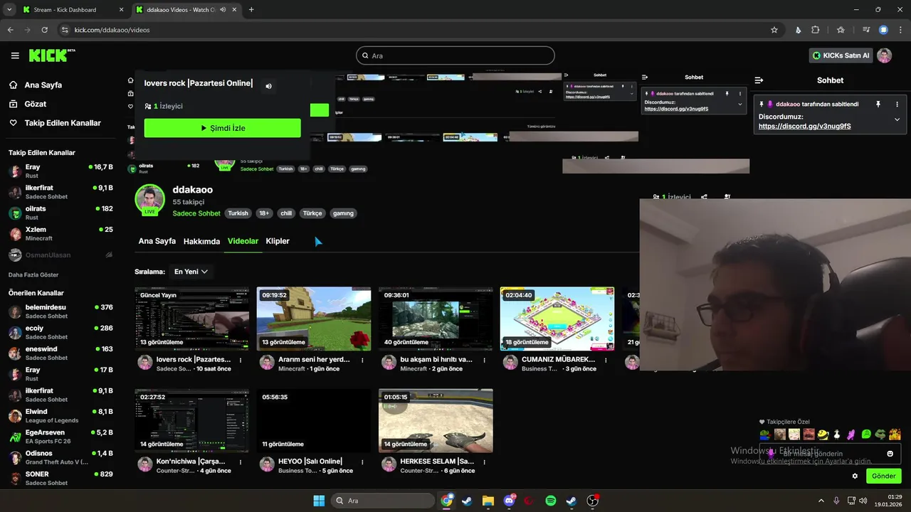
Task: Open pinned message options in large chat
Action: (x=897, y=104)
